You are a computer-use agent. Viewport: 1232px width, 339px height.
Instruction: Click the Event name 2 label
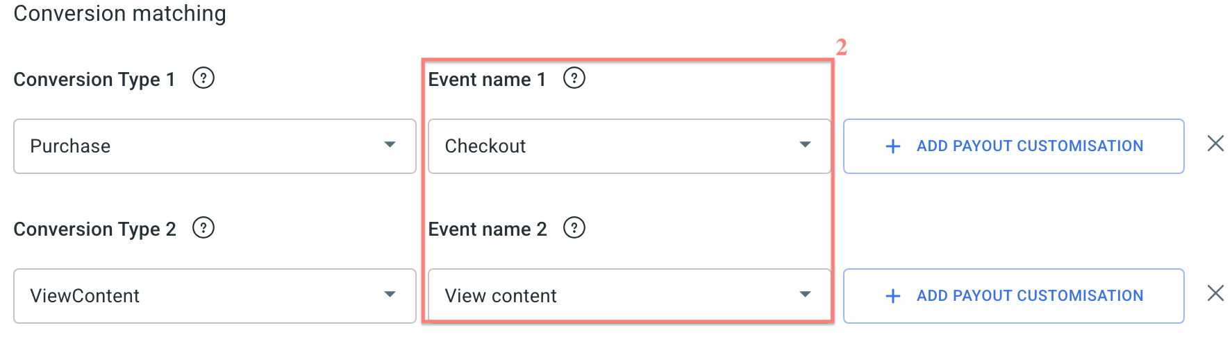click(x=488, y=229)
